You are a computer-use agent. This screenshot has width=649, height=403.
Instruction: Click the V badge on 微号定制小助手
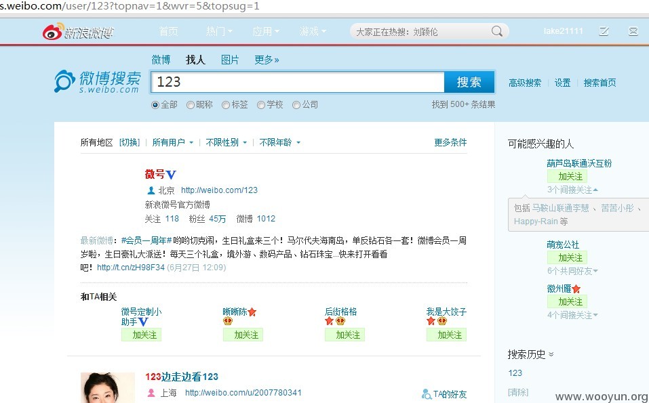[x=143, y=322]
